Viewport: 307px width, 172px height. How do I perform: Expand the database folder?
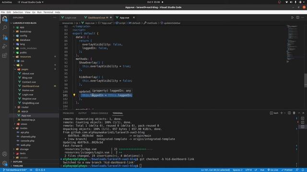(25, 40)
